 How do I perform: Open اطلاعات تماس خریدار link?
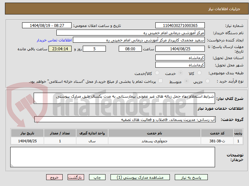(54, 40)
